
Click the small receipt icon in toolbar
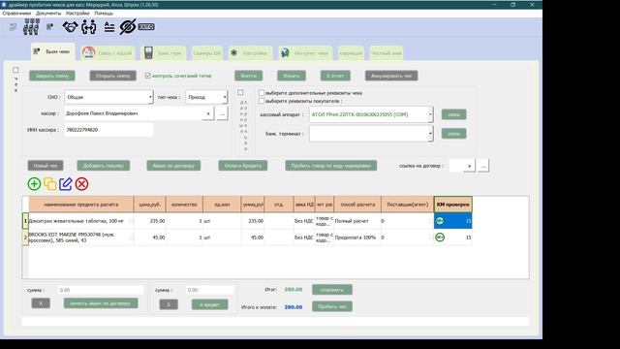point(49,27)
